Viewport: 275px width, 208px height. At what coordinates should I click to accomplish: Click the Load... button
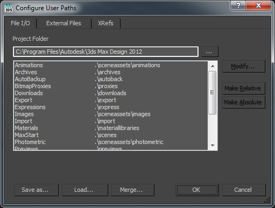click(x=85, y=190)
